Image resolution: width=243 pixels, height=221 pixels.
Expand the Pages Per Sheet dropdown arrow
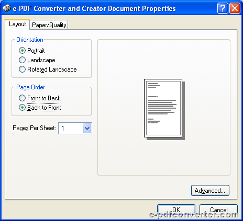click(x=87, y=129)
